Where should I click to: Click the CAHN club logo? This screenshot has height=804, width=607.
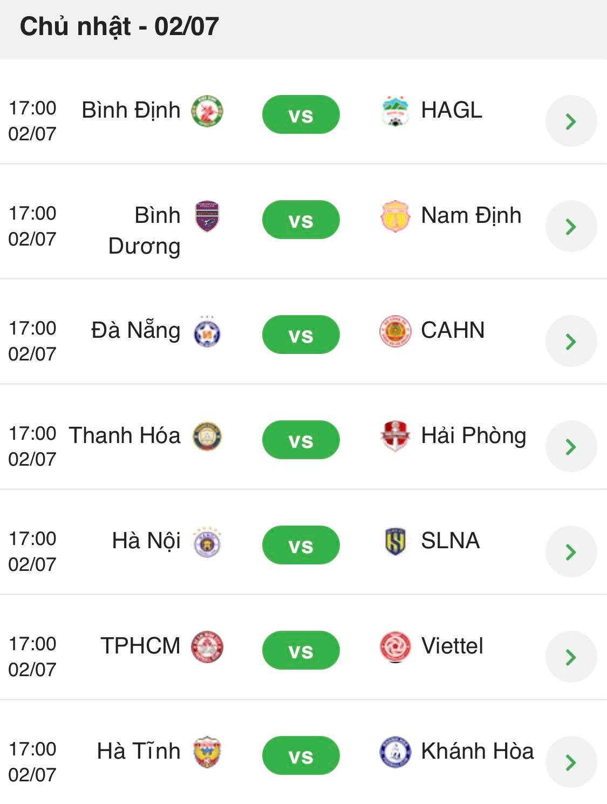point(395,331)
